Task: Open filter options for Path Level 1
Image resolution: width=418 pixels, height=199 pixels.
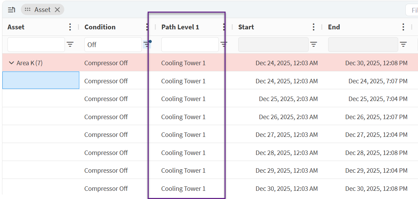Action: (224, 44)
